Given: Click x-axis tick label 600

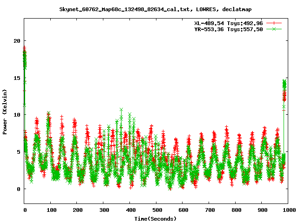Looking at the screenshot, I should [x=183, y=210].
